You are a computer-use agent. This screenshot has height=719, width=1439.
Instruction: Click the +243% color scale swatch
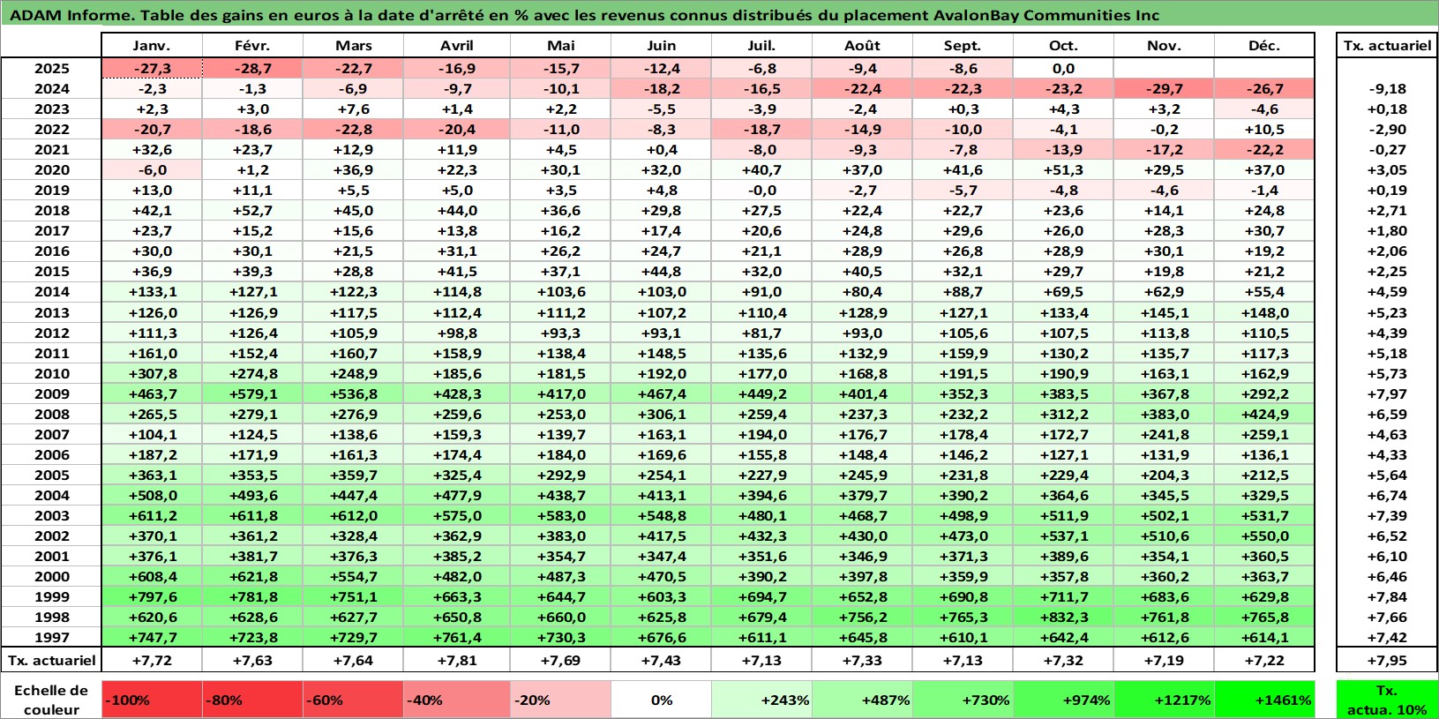(761, 700)
